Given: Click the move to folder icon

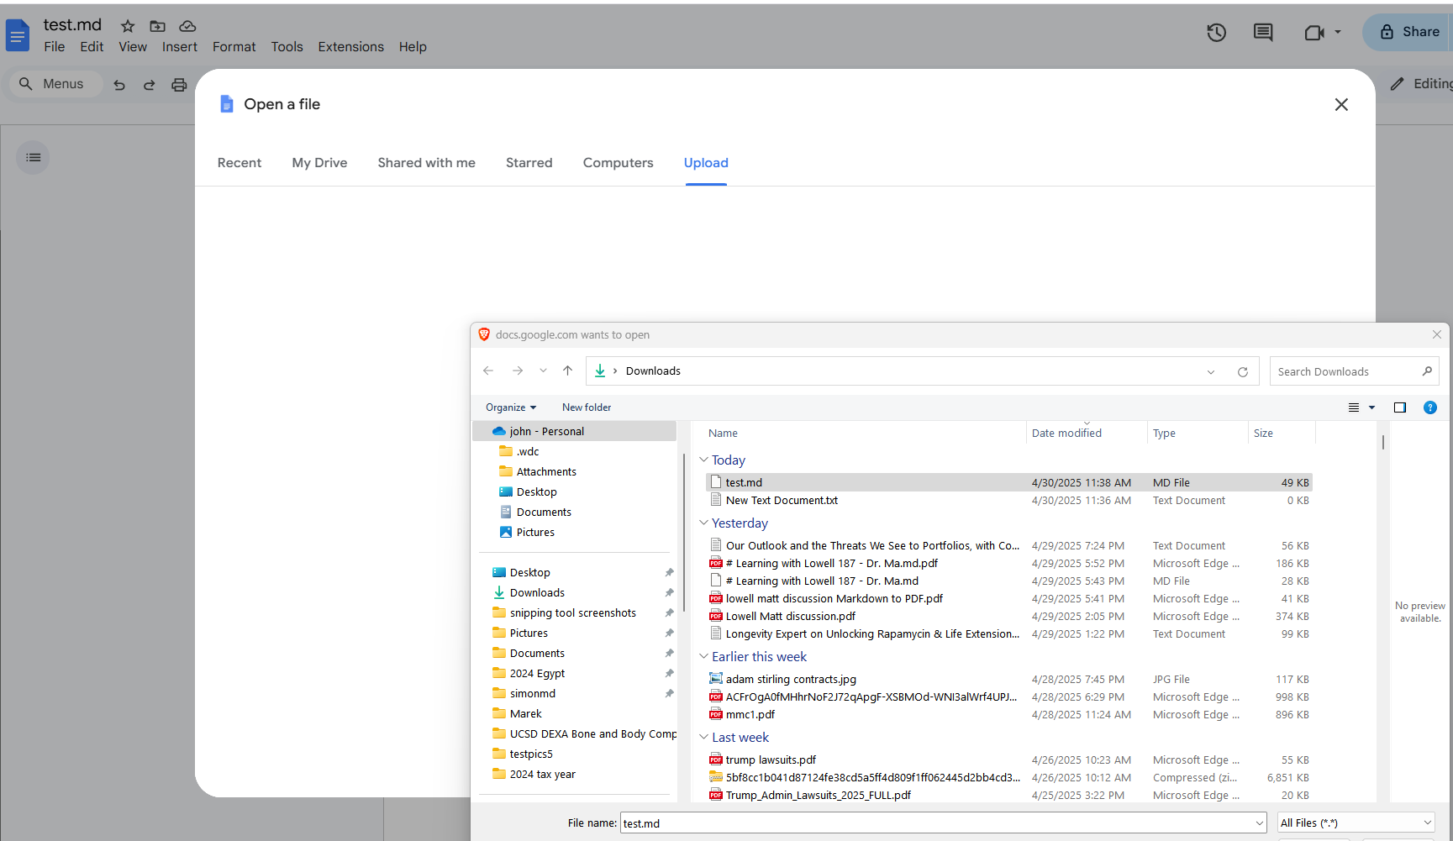Looking at the screenshot, I should point(157,26).
